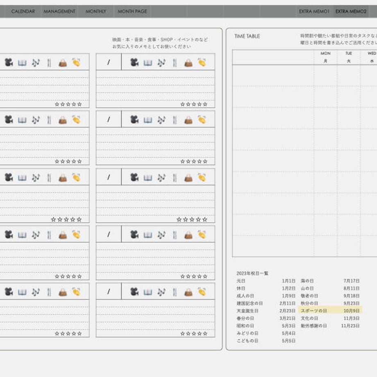This screenshot has width=377, height=377.
Task: Choose the clapping hands icon in the third right-column card
Action: click(202, 177)
